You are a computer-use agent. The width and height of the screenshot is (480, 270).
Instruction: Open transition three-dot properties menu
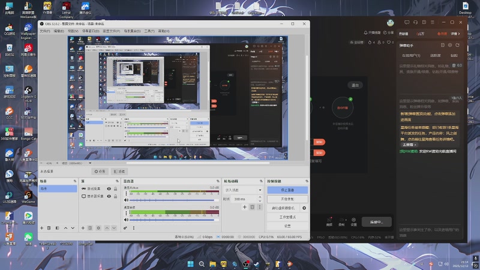tap(260, 207)
